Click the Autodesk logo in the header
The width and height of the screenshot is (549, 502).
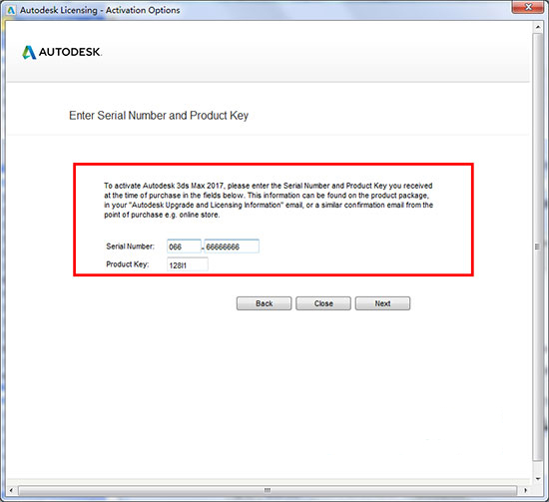pyautogui.click(x=62, y=52)
